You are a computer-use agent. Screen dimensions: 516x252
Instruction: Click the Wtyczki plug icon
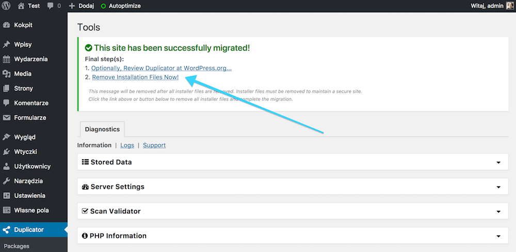6,152
